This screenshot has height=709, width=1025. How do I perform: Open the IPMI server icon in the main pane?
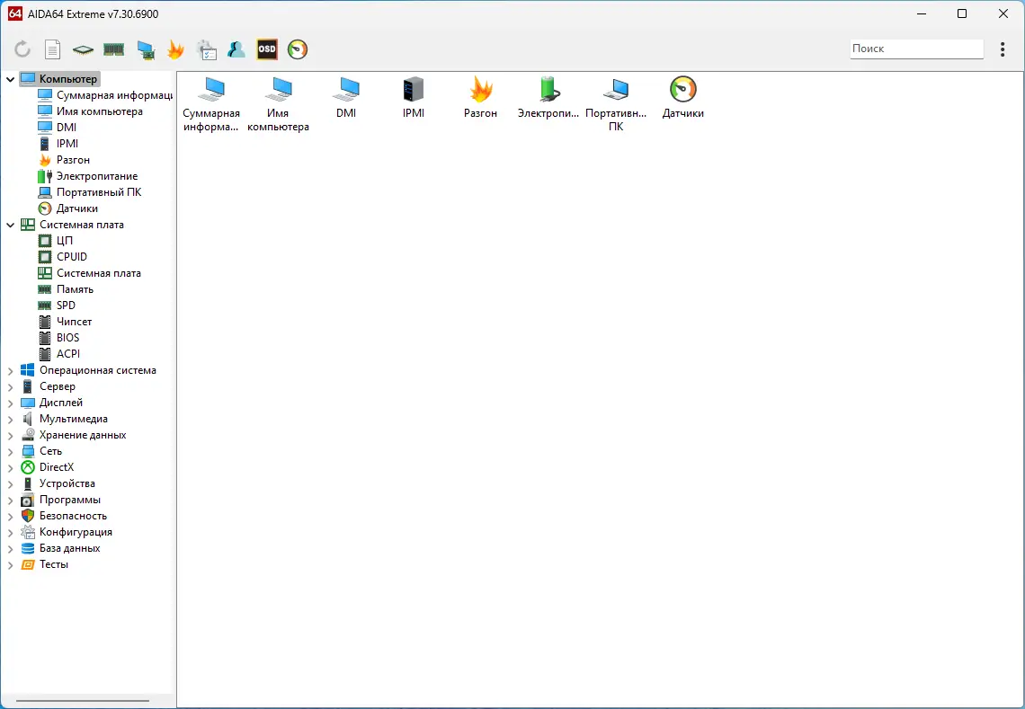coord(414,98)
